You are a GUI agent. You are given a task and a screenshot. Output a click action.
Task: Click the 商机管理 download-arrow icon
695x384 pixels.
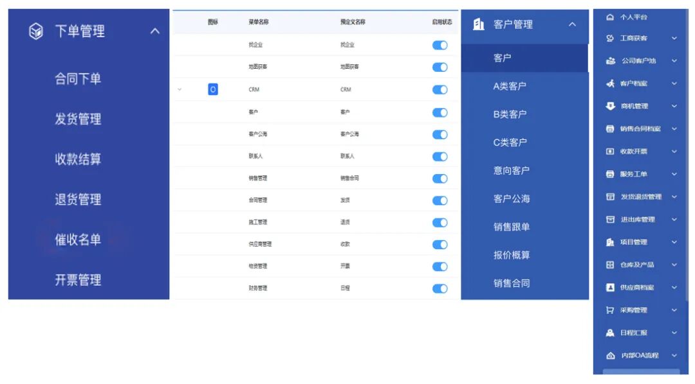(610, 106)
